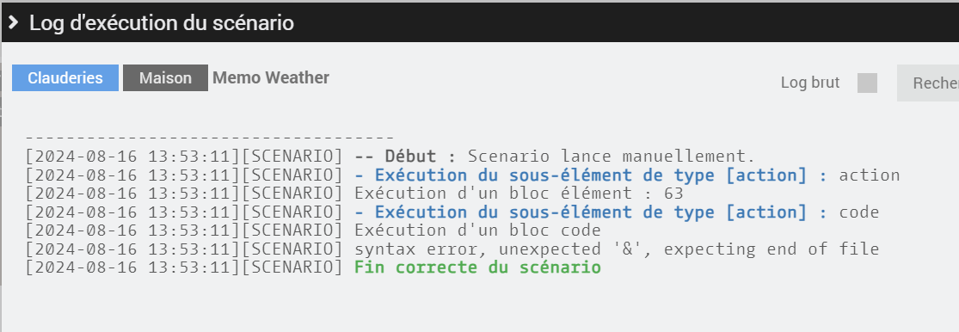Select the Clauderies blue tag
Image resolution: width=959 pixels, height=332 pixels.
(65, 78)
